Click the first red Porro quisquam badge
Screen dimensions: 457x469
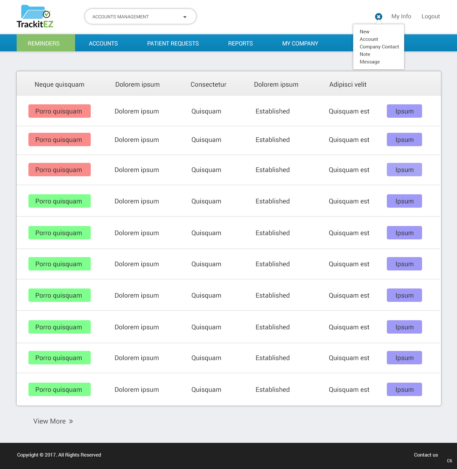click(x=59, y=111)
